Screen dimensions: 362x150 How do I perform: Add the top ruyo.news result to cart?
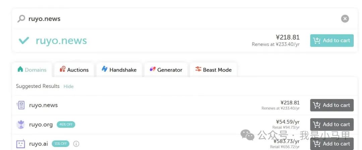332,41
